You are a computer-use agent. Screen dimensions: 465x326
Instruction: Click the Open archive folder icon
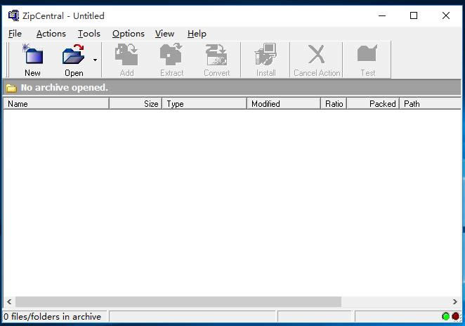click(73, 54)
